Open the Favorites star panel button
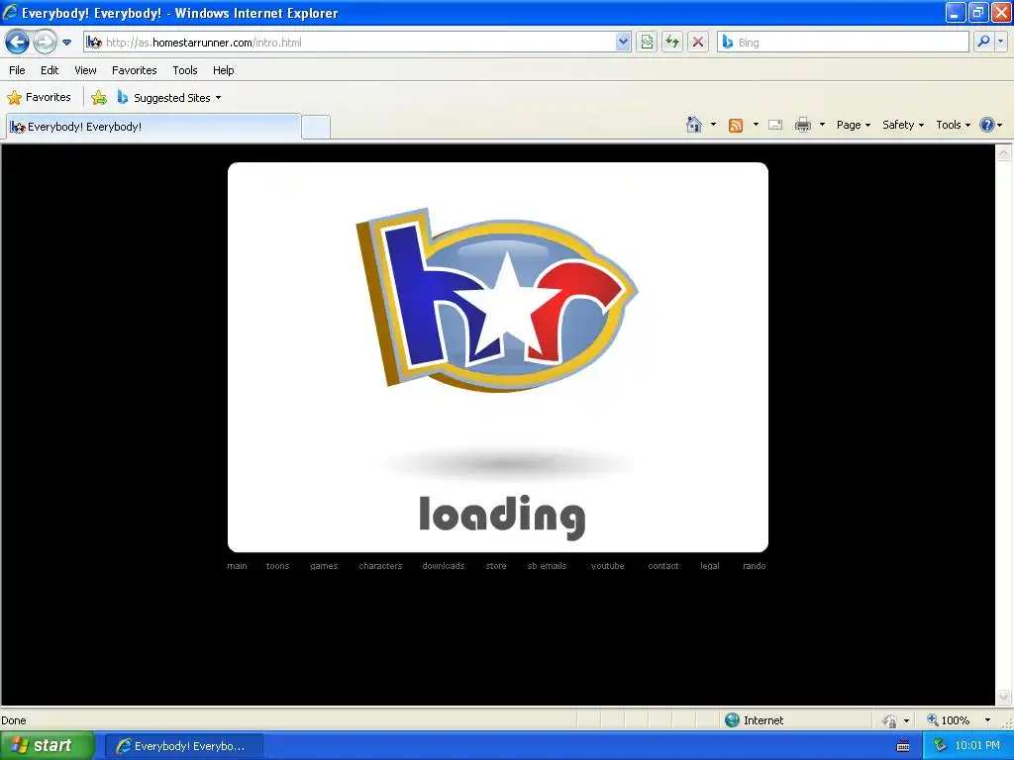 tap(40, 98)
